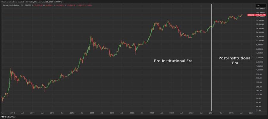Click the red BTCUSD current price label
Screen dimensions: 268x119
click(257, 15)
